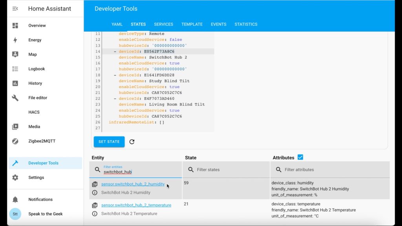
Task: Click the Home Assistant title
Action: (x=49, y=9)
